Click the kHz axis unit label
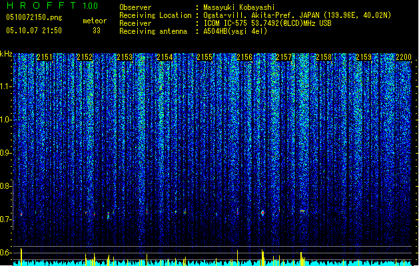419x266 pixels. (x=6, y=54)
